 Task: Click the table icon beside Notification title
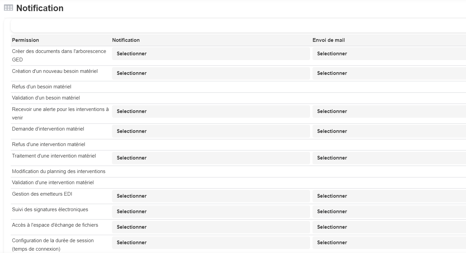pos(8,8)
